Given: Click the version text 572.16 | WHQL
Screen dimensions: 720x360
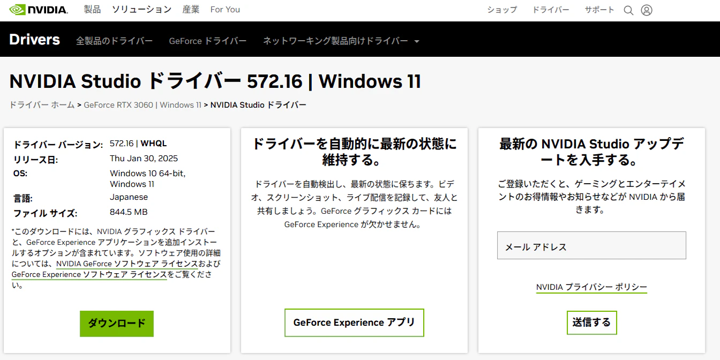Looking at the screenshot, I should point(138,144).
